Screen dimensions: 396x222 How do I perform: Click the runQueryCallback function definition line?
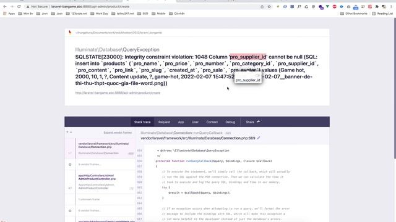tap(213, 161)
